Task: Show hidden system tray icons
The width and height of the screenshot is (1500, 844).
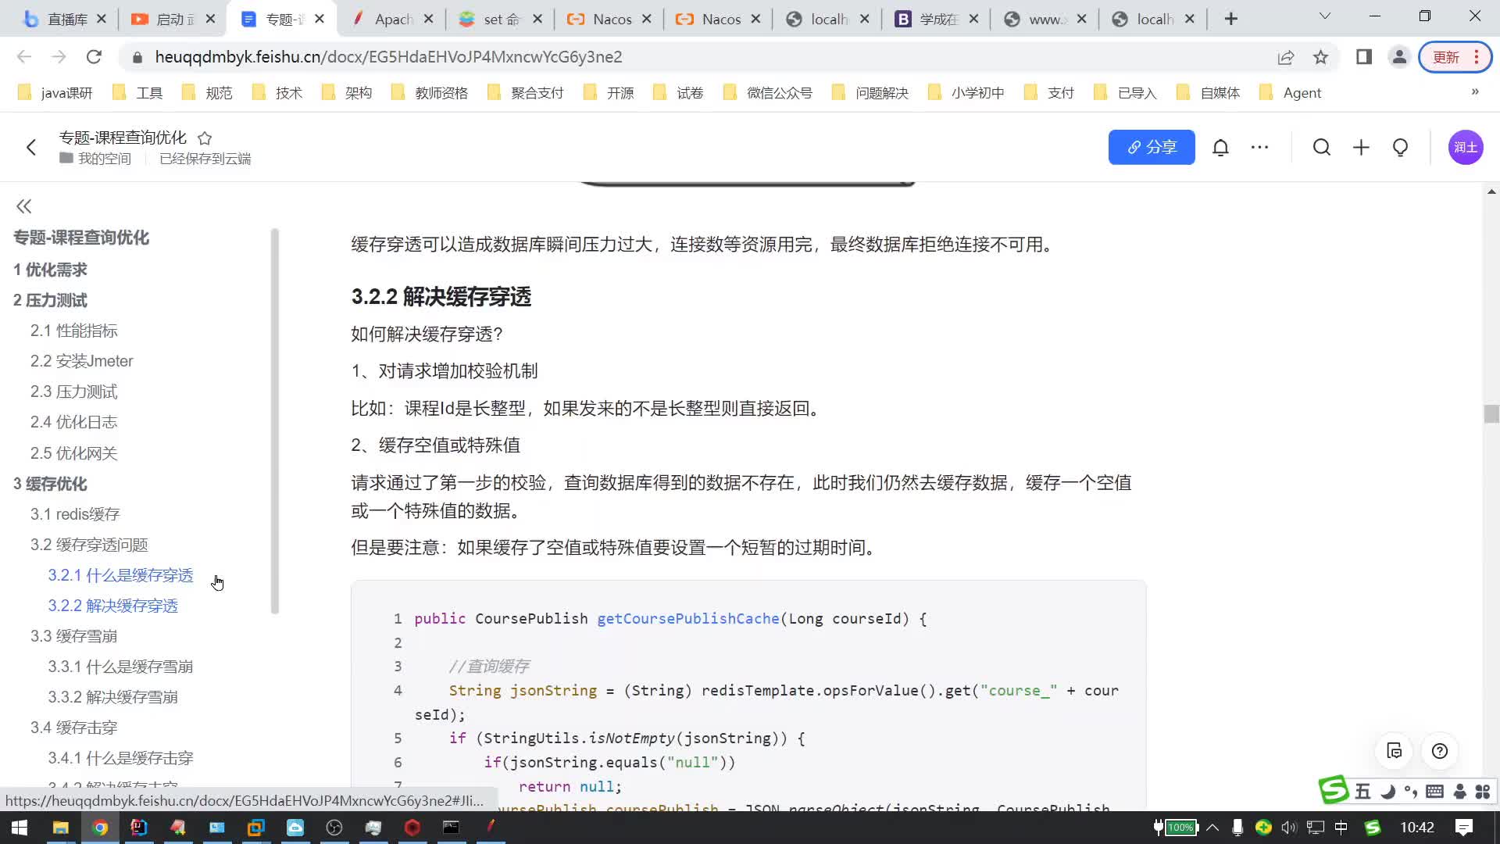Action: click(1212, 828)
